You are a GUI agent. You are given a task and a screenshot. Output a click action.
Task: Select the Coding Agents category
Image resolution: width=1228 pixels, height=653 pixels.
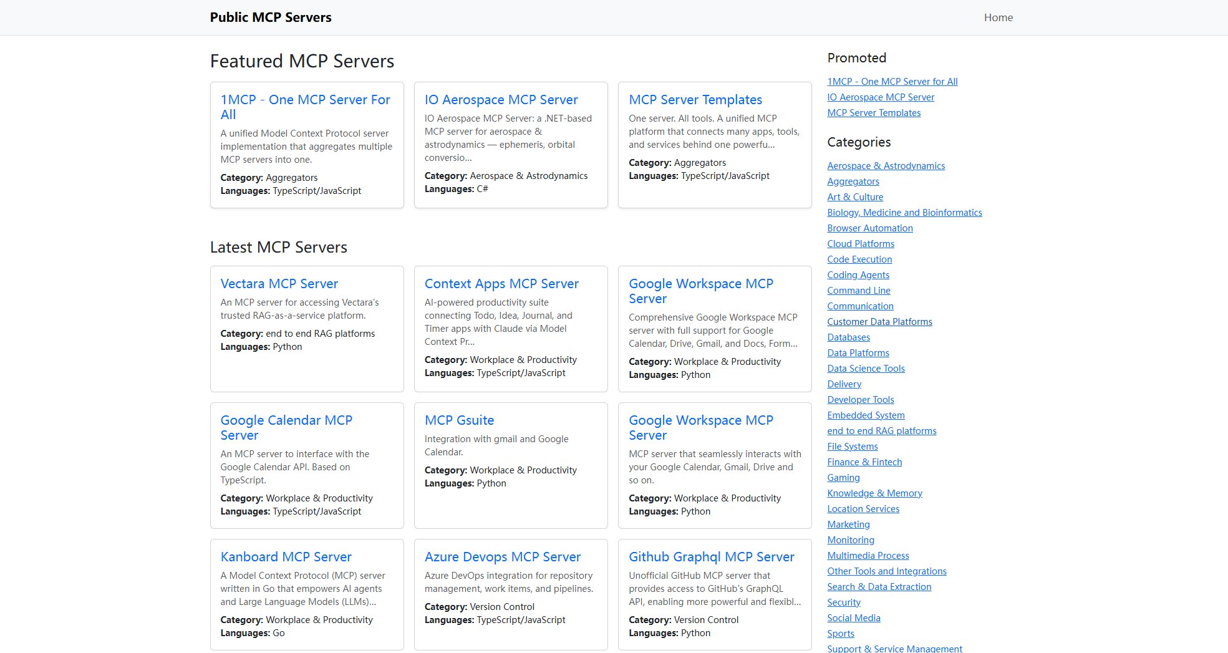[858, 275]
